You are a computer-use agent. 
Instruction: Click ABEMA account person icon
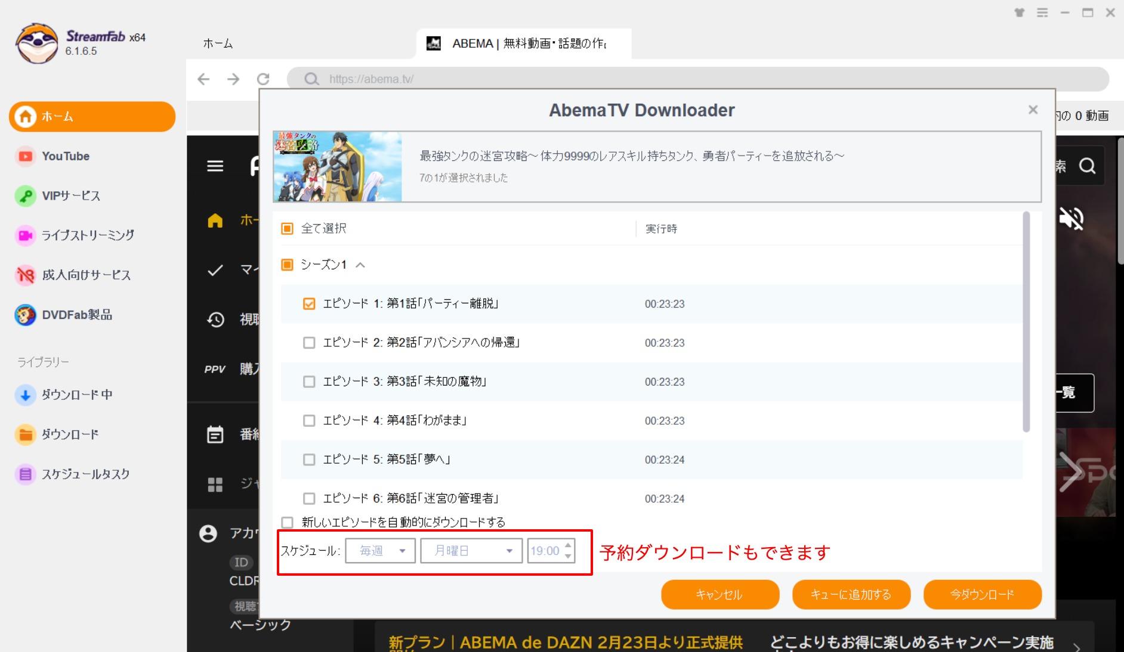208,533
